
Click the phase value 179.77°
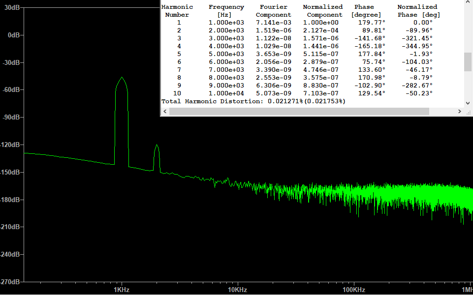[x=372, y=23]
